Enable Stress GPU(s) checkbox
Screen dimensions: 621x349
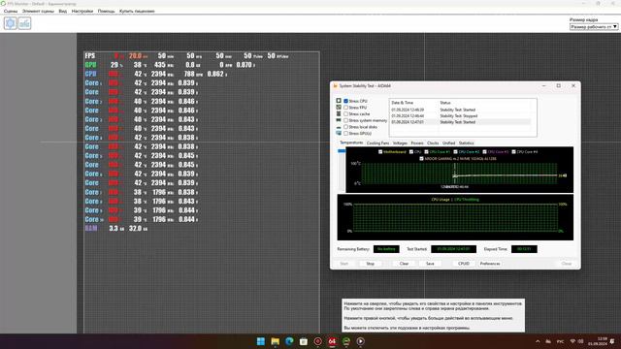pos(345,134)
